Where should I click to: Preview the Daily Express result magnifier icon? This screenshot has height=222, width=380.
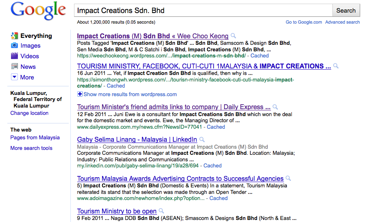pyautogui.click(x=275, y=107)
